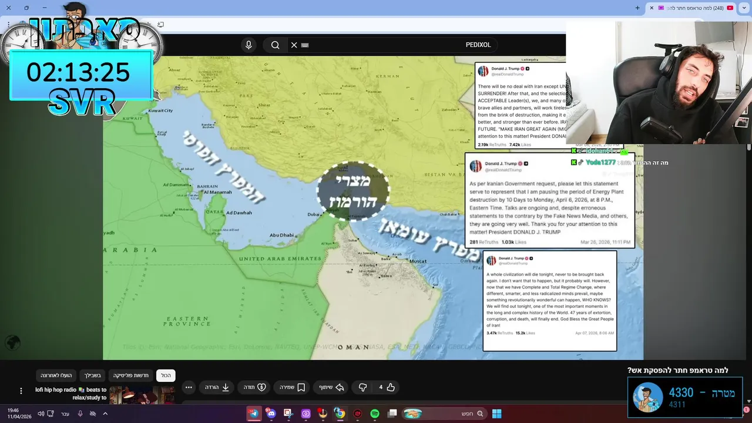Click the Windows Start button
The width and height of the screenshot is (752, 423).
click(496, 414)
